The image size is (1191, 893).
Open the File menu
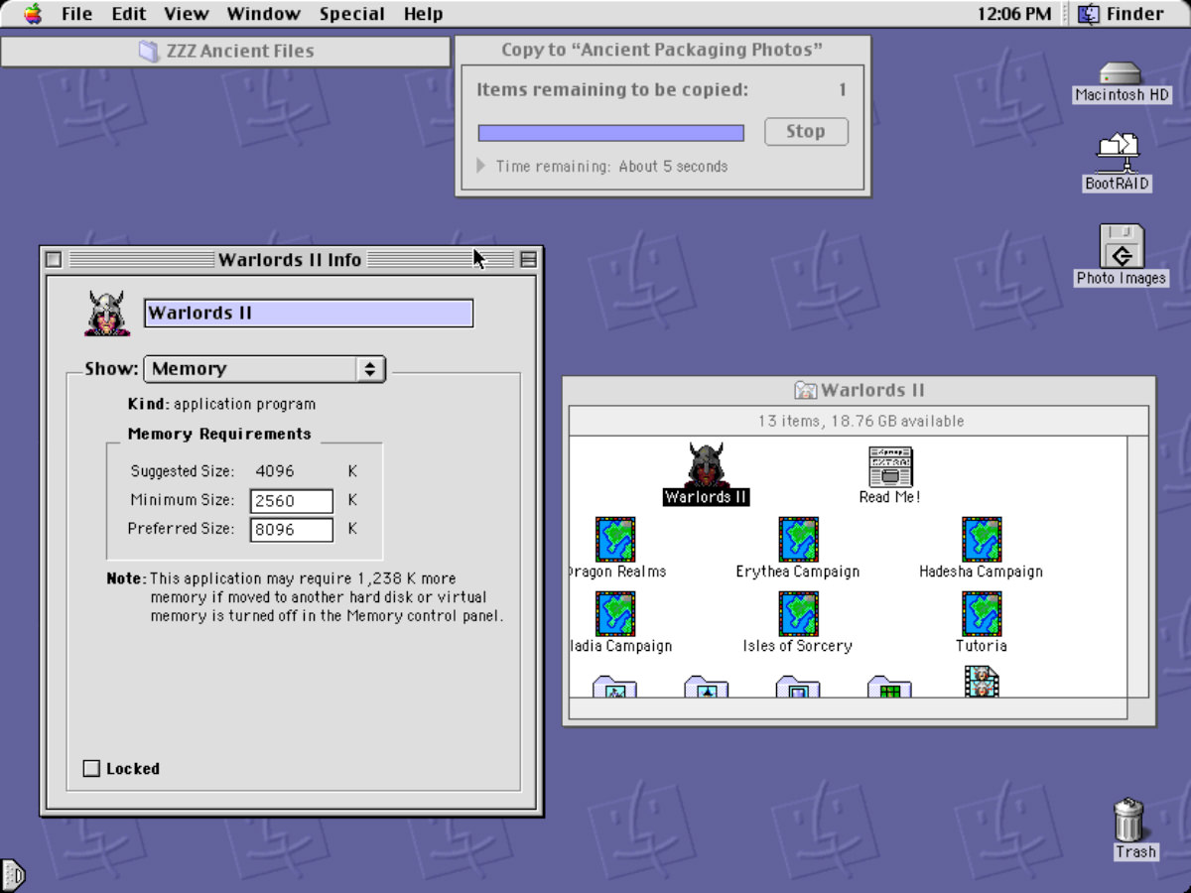pos(76,14)
